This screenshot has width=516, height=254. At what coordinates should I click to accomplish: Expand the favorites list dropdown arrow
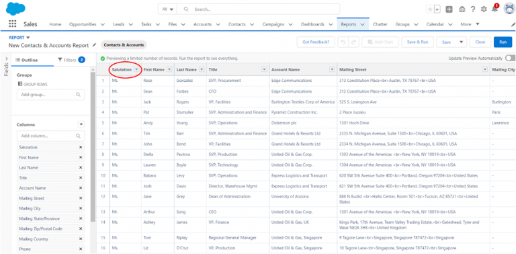point(437,9)
